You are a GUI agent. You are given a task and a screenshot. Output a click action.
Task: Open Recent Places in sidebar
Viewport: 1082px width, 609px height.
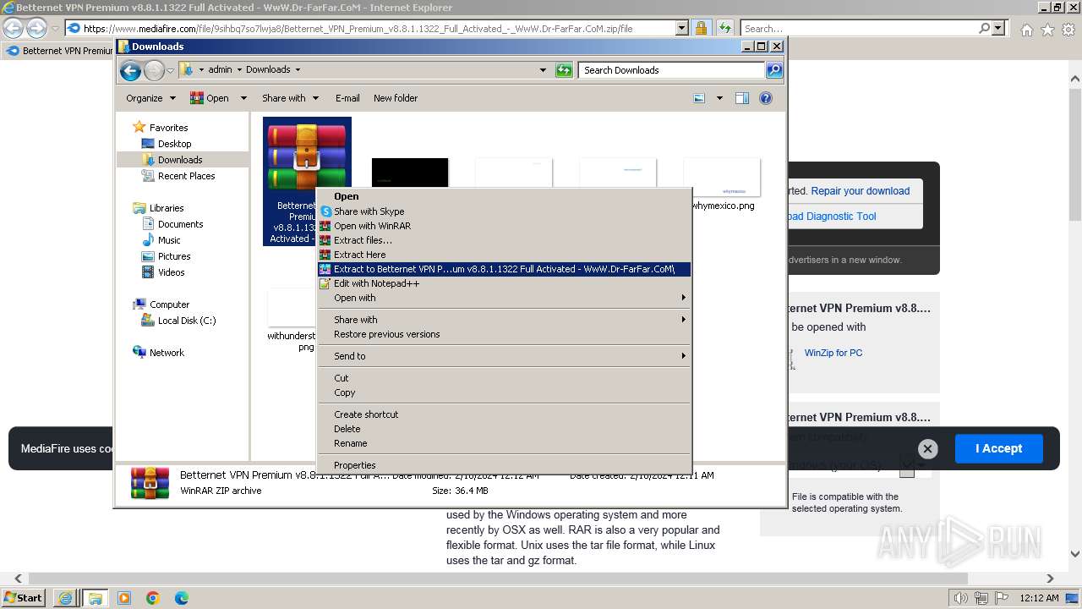coord(186,176)
